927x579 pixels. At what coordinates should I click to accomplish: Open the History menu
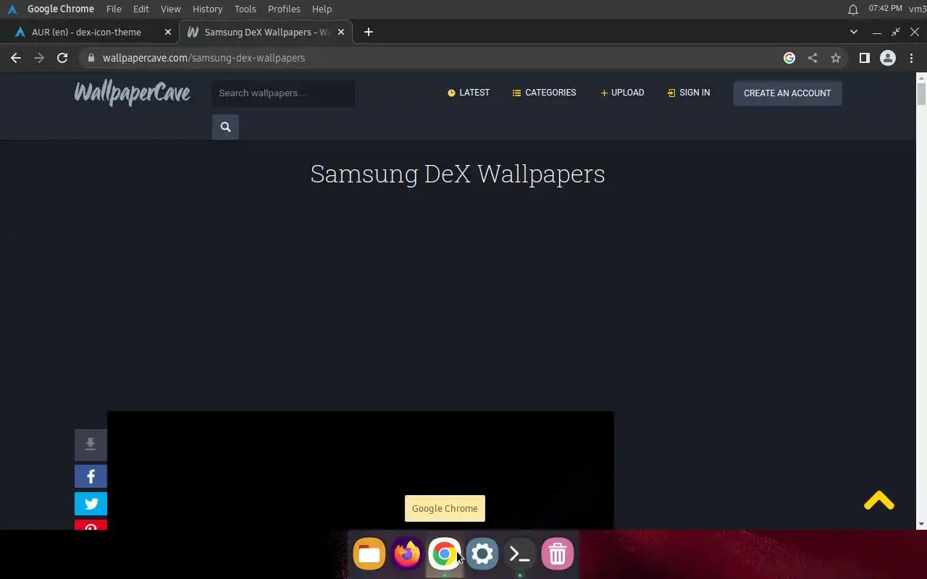pos(208,9)
